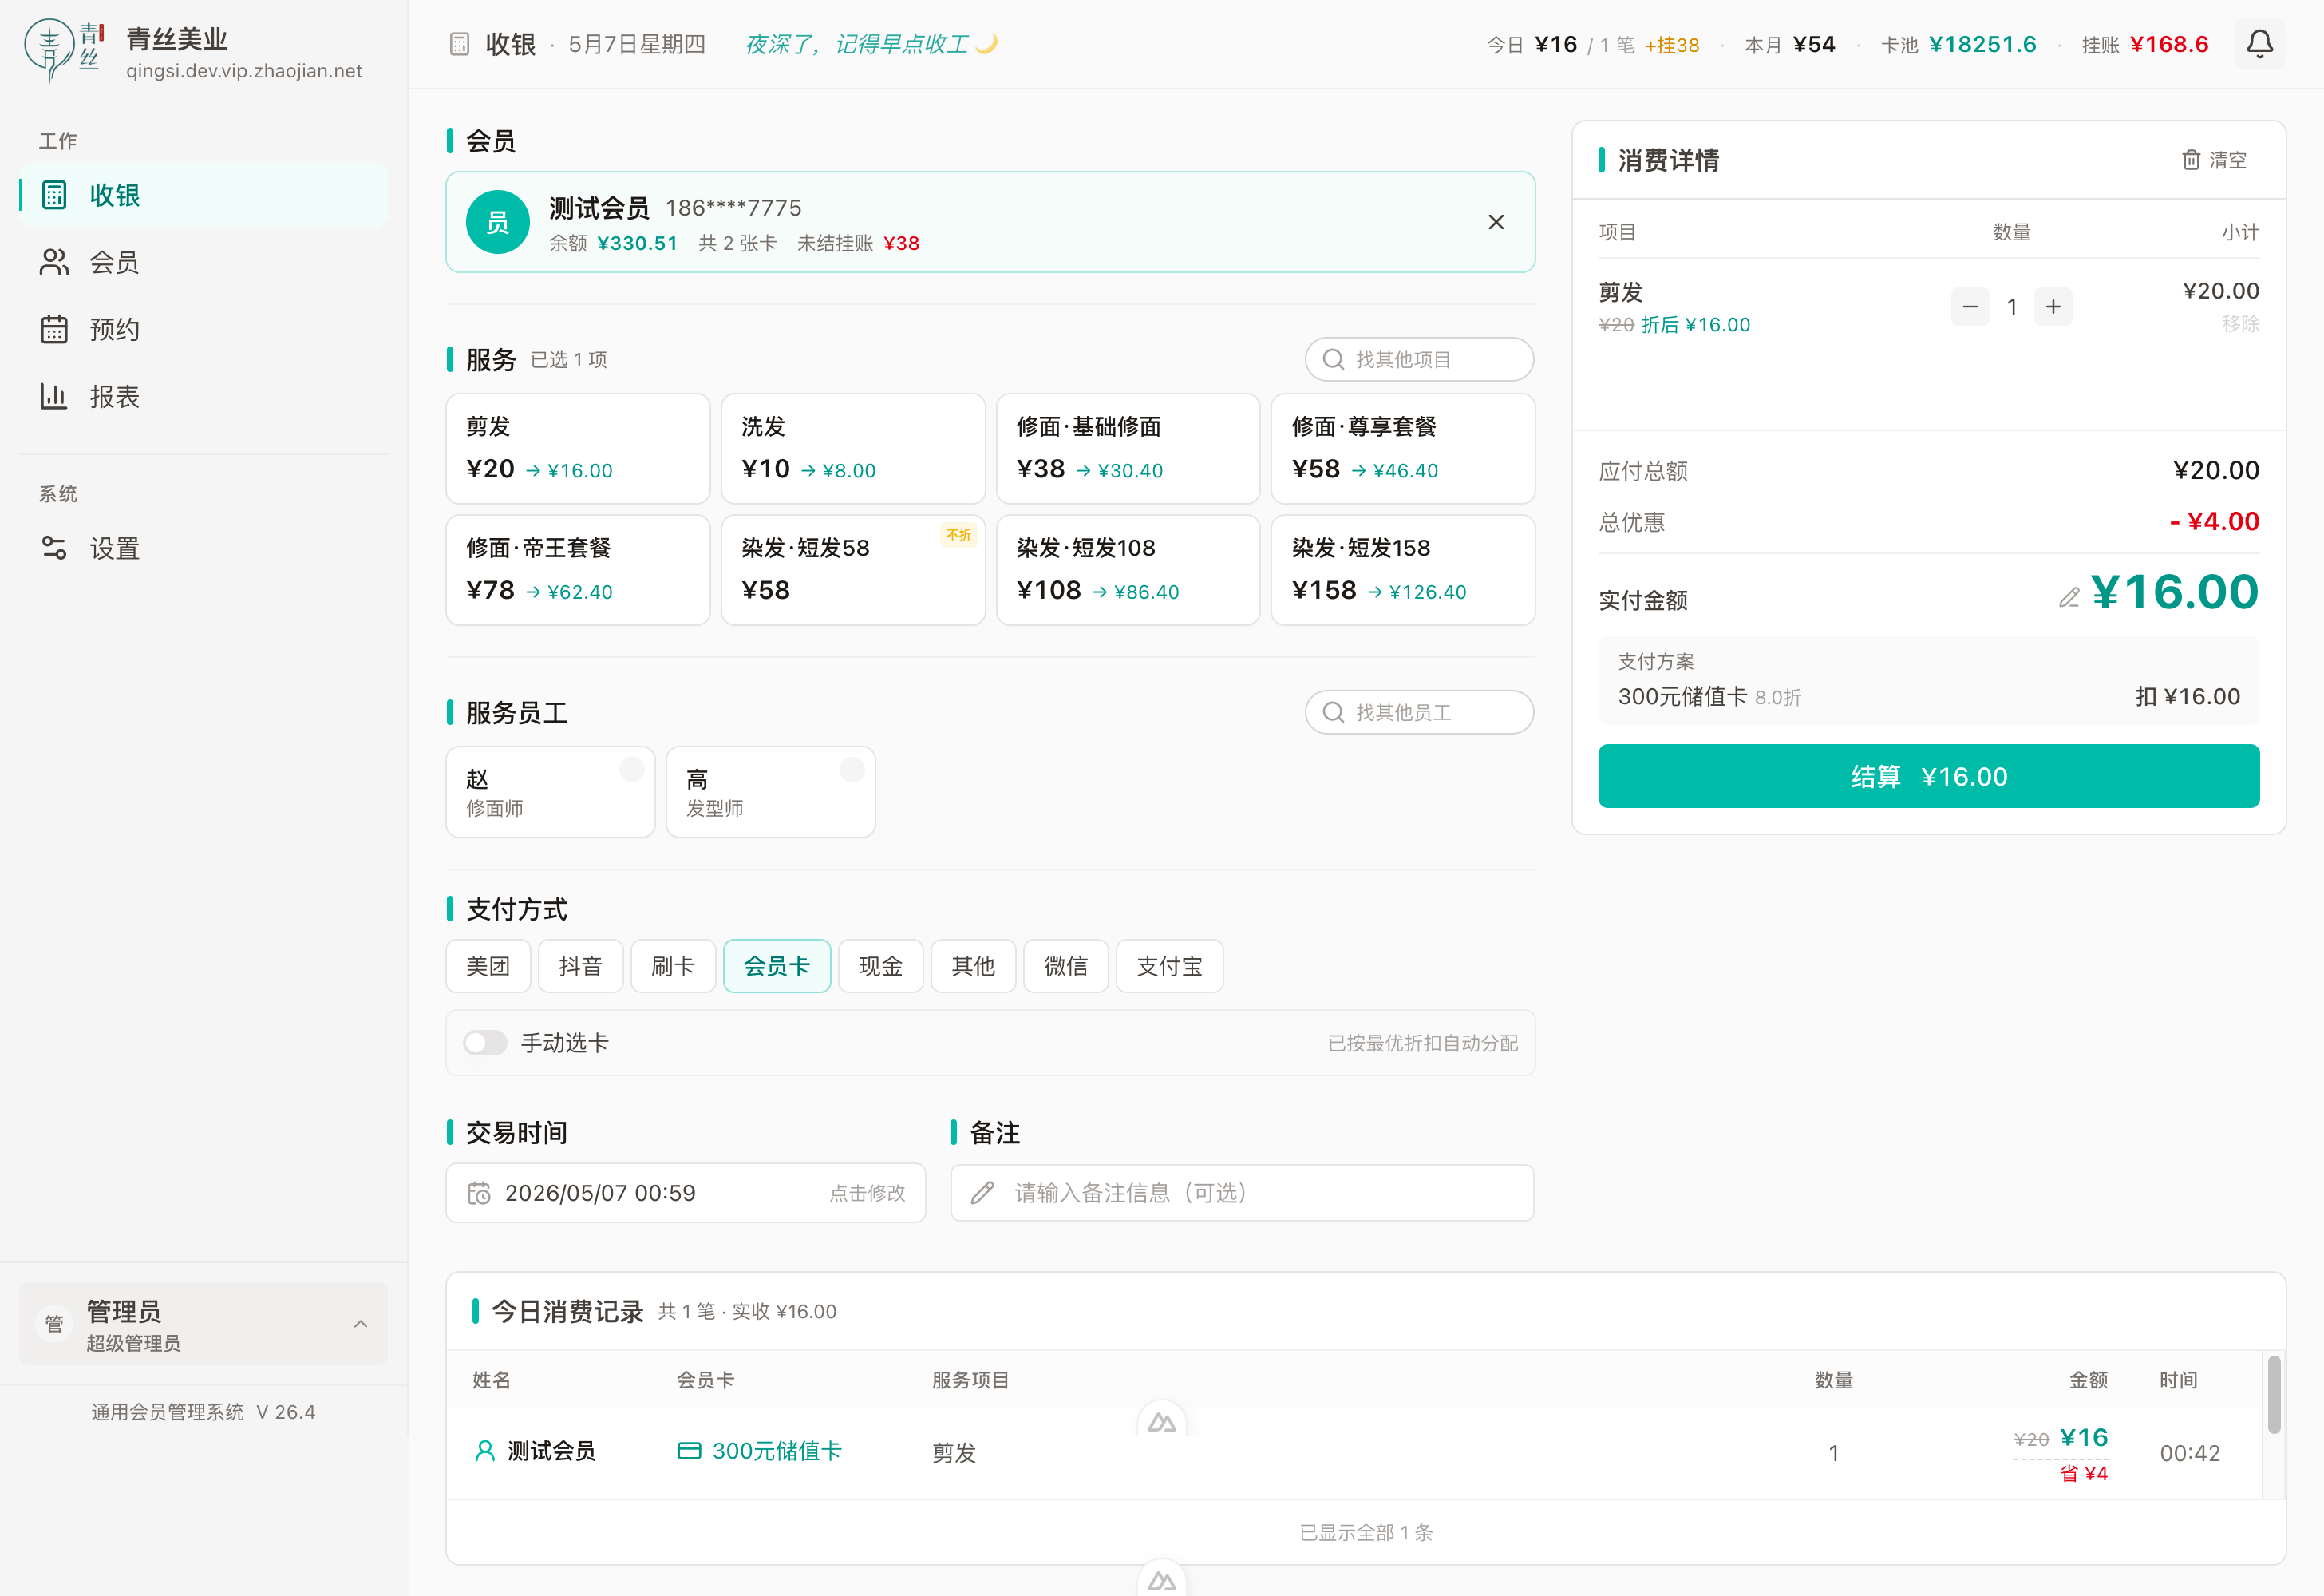Screen dimensions: 2324x1596
Task: Open 预约 page in sidebar
Action: (203, 329)
